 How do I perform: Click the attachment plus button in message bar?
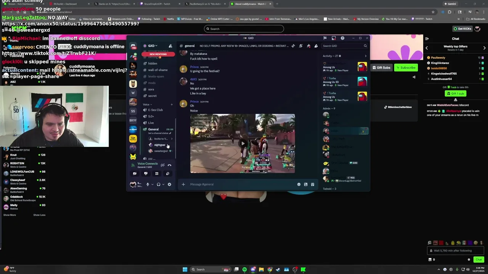(x=183, y=185)
